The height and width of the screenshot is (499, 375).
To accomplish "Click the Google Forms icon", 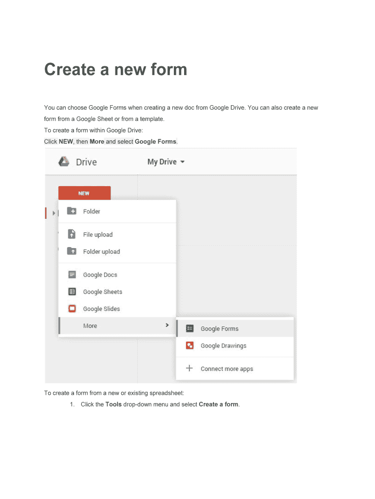I will tap(189, 329).
